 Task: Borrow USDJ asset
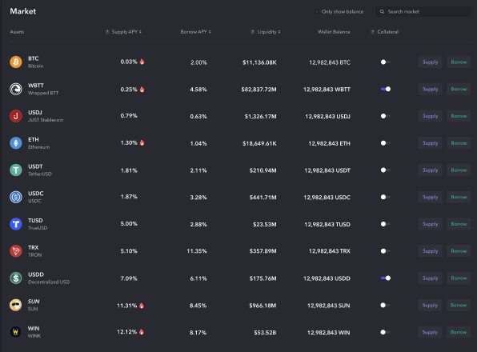459,116
